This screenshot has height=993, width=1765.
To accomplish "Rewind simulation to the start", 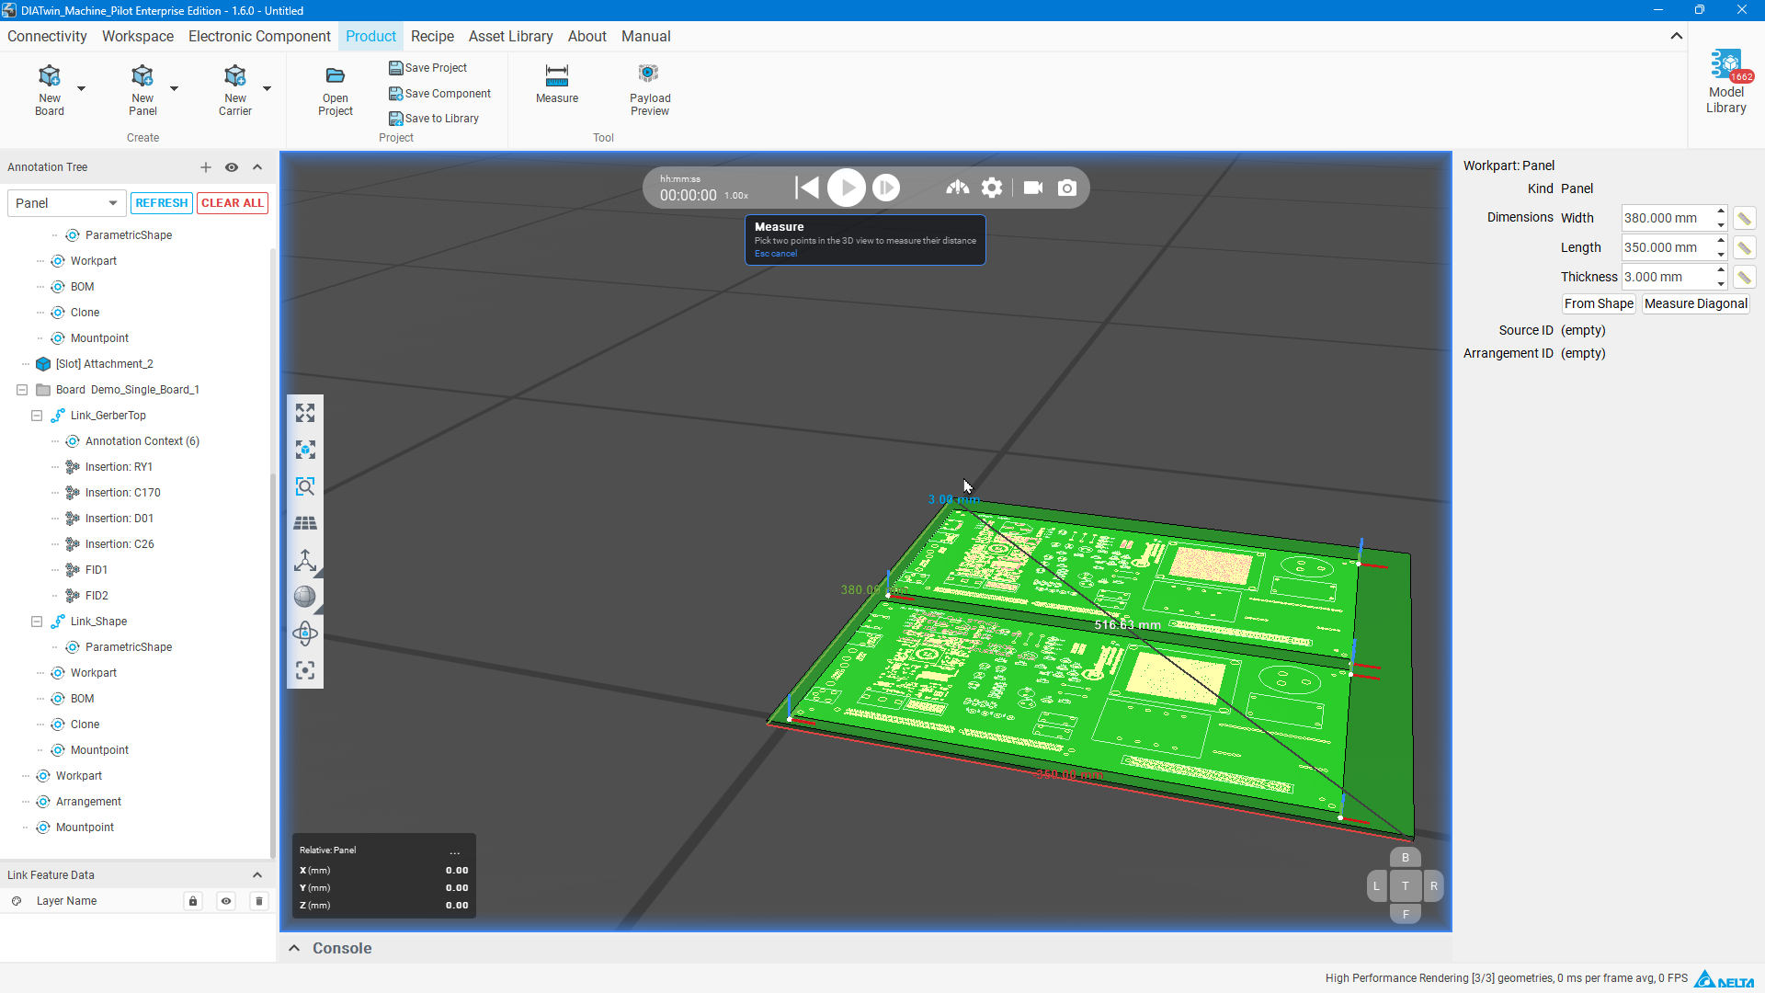I will pos(807,188).
